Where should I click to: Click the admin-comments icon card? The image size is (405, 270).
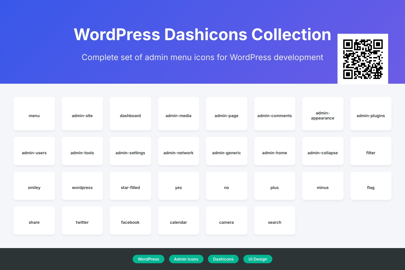click(275, 114)
